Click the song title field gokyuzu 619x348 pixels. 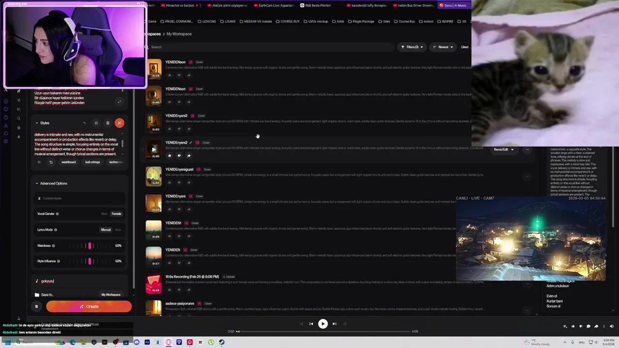coord(80,281)
